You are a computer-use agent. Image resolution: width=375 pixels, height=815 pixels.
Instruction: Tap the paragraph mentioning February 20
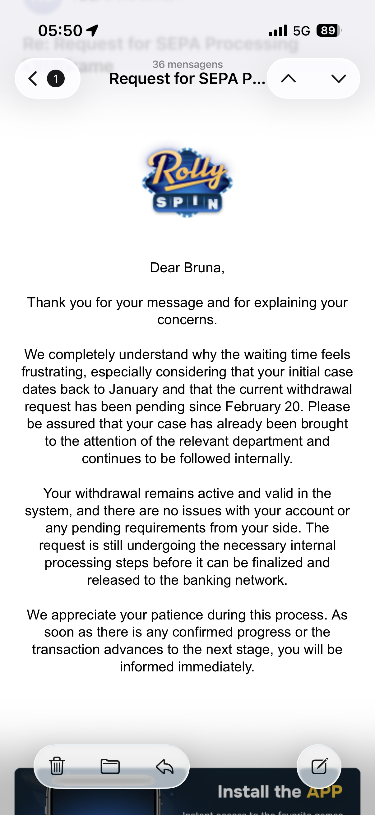point(187,407)
